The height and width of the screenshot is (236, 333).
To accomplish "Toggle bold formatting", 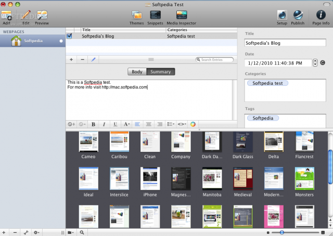I will click(x=93, y=124).
